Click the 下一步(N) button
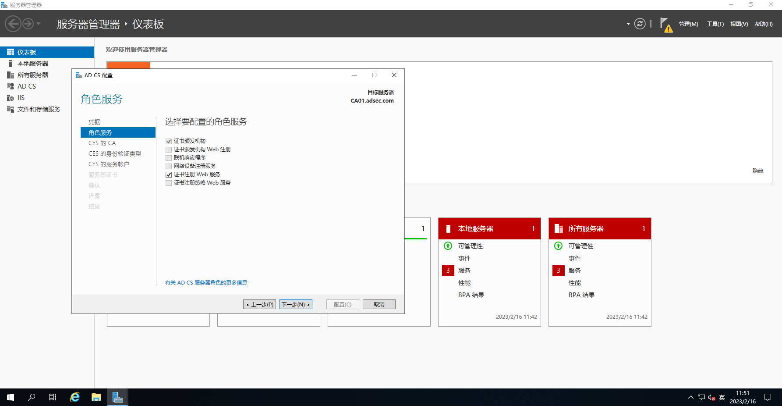Image resolution: width=782 pixels, height=406 pixels. pyautogui.click(x=296, y=304)
